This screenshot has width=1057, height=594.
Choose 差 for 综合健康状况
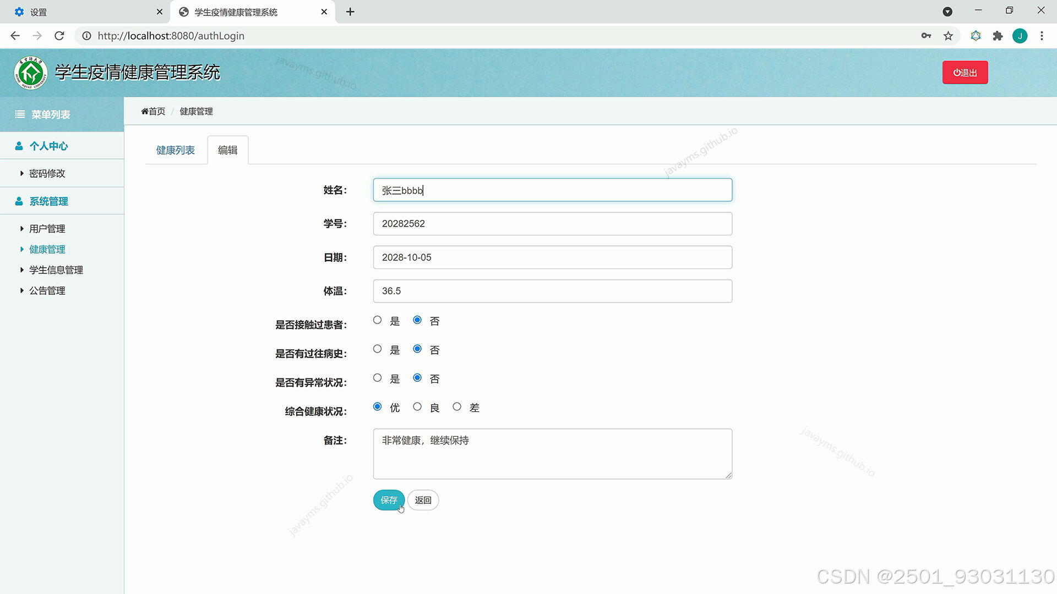pos(457,407)
